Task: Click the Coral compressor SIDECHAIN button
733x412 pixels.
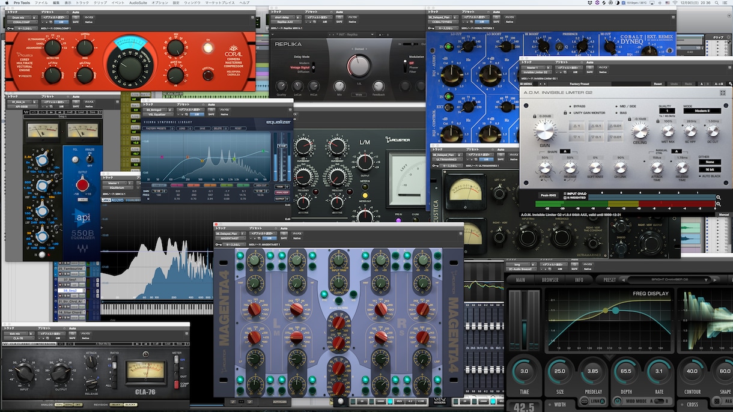Action: [x=208, y=76]
